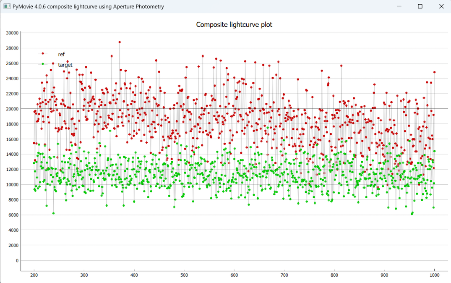Click the 1000 tick label on x-axis
This screenshot has width=451, height=283.
click(x=434, y=275)
